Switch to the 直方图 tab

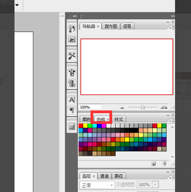pyautogui.click(x=111, y=26)
